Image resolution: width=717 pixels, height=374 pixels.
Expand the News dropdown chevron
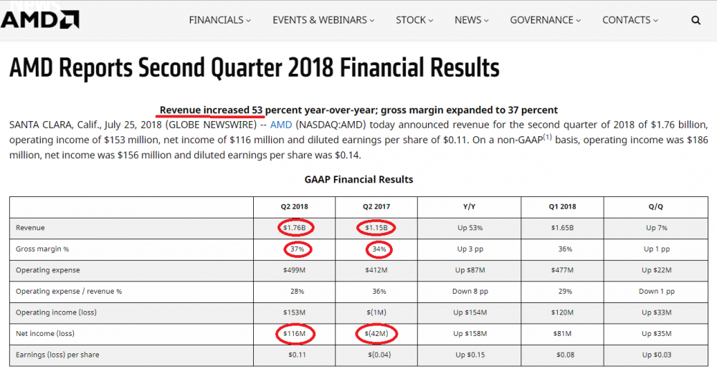pyautogui.click(x=485, y=21)
